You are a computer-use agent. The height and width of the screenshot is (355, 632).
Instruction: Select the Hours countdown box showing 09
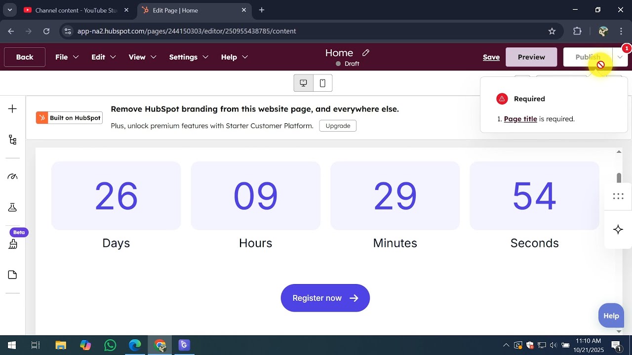point(256,196)
